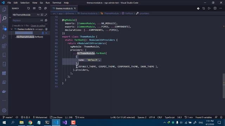The height and width of the screenshot is (126, 225).
Task: Toggle Match Whole Word in search box
Action: coord(42,15)
